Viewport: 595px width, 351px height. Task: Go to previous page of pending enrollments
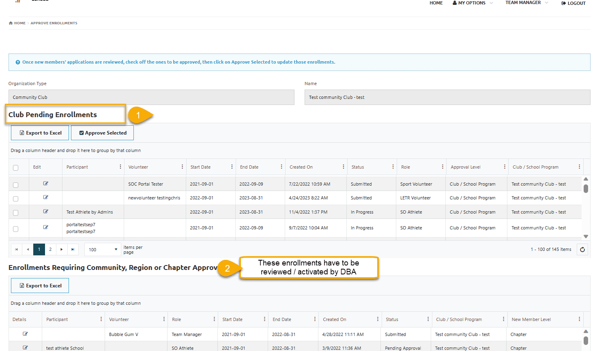coord(28,250)
